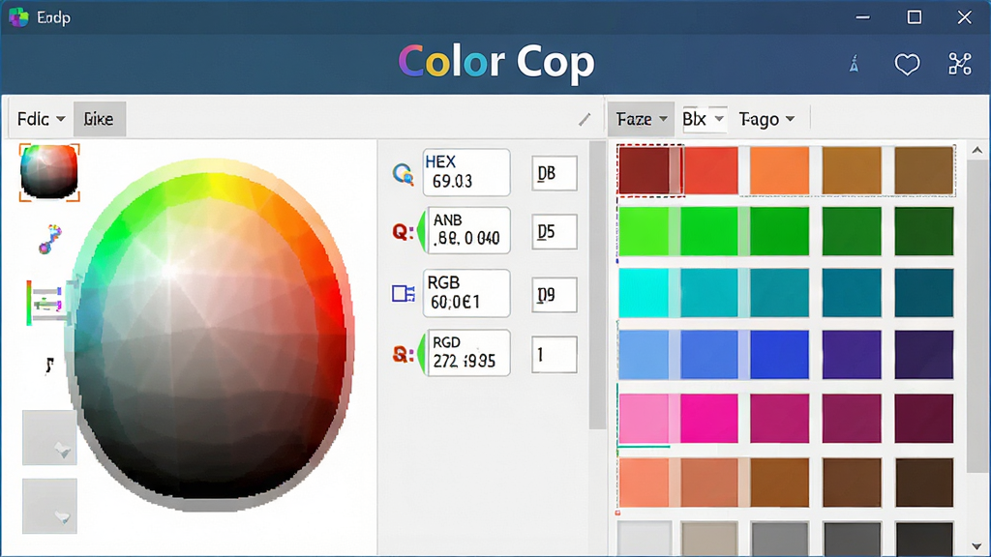Select the hot magenta swatch

pyautogui.click(x=709, y=418)
